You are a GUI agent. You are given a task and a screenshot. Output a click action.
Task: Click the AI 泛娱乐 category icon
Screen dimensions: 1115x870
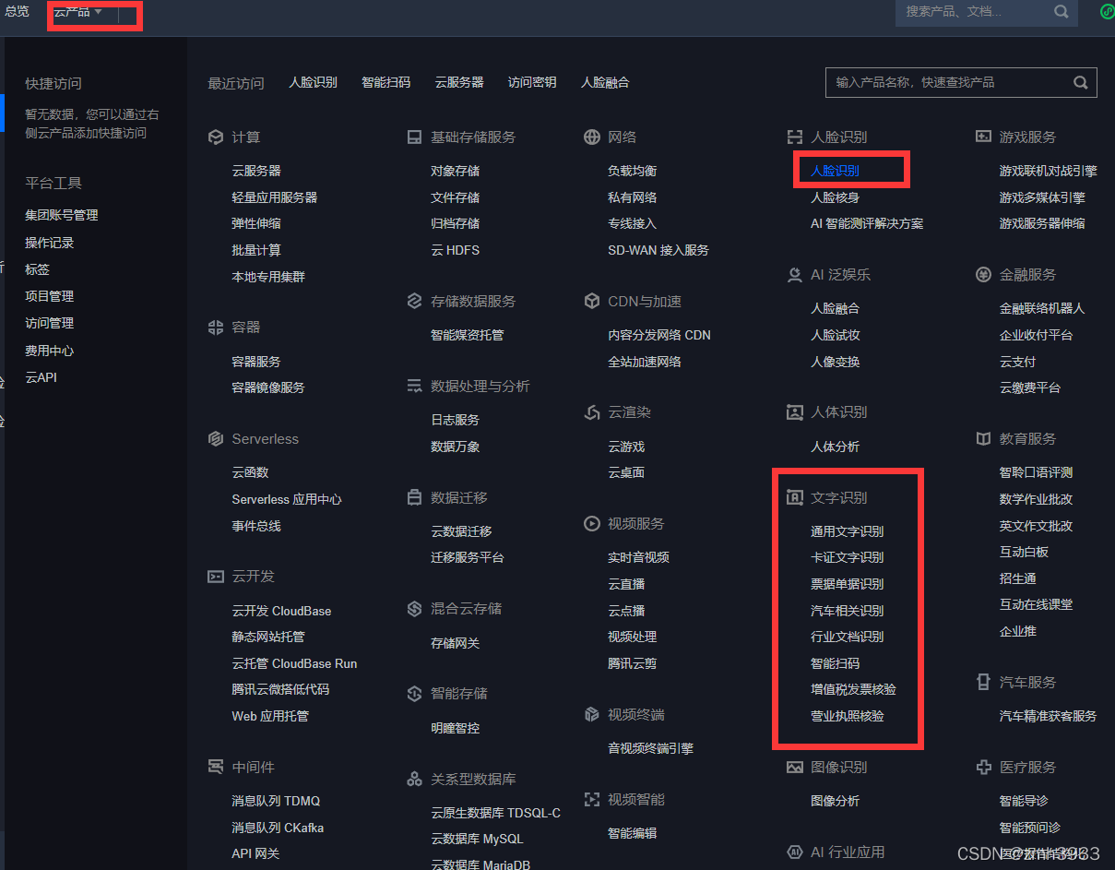[794, 275]
